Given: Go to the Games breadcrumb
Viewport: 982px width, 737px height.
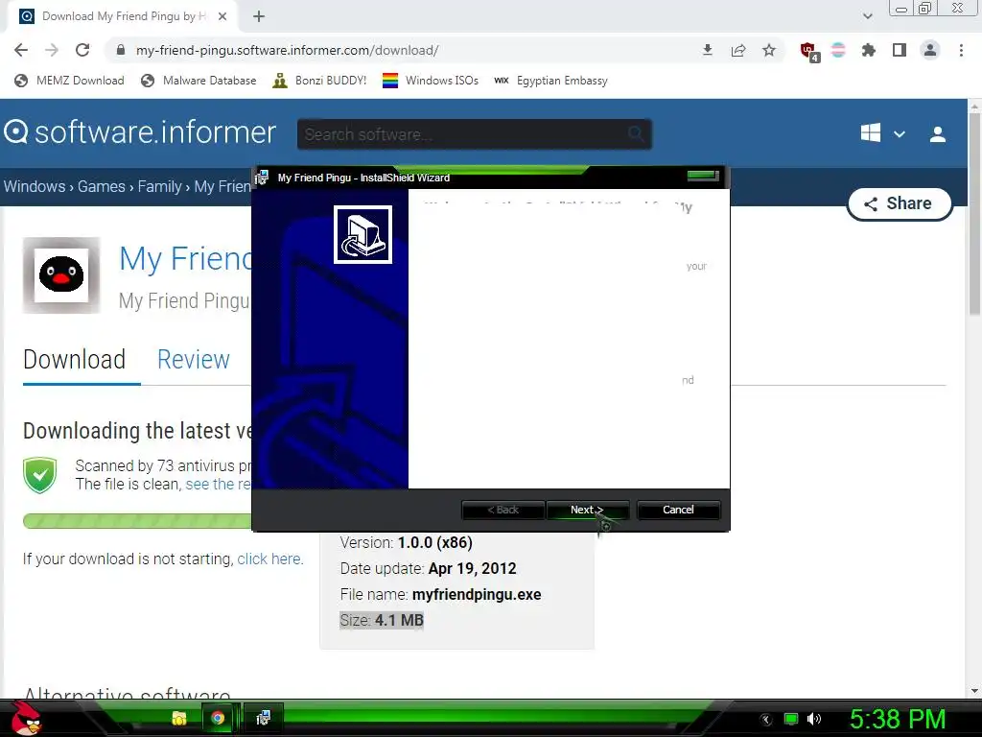Looking at the screenshot, I should click(x=102, y=187).
